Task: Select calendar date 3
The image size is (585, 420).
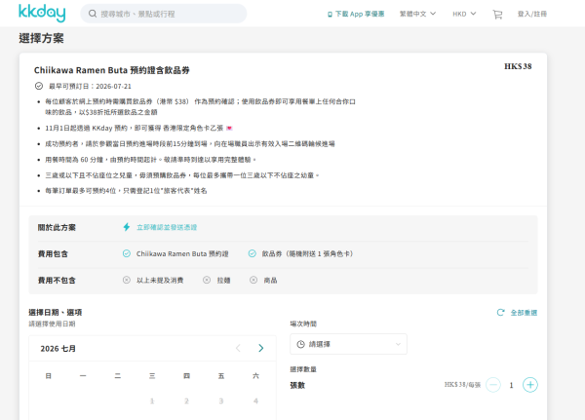Action: (x=221, y=401)
